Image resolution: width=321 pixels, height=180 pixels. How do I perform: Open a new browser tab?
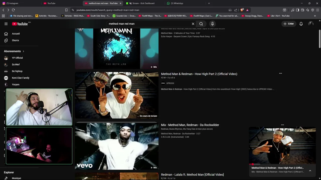pyautogui.click(x=209, y=3)
